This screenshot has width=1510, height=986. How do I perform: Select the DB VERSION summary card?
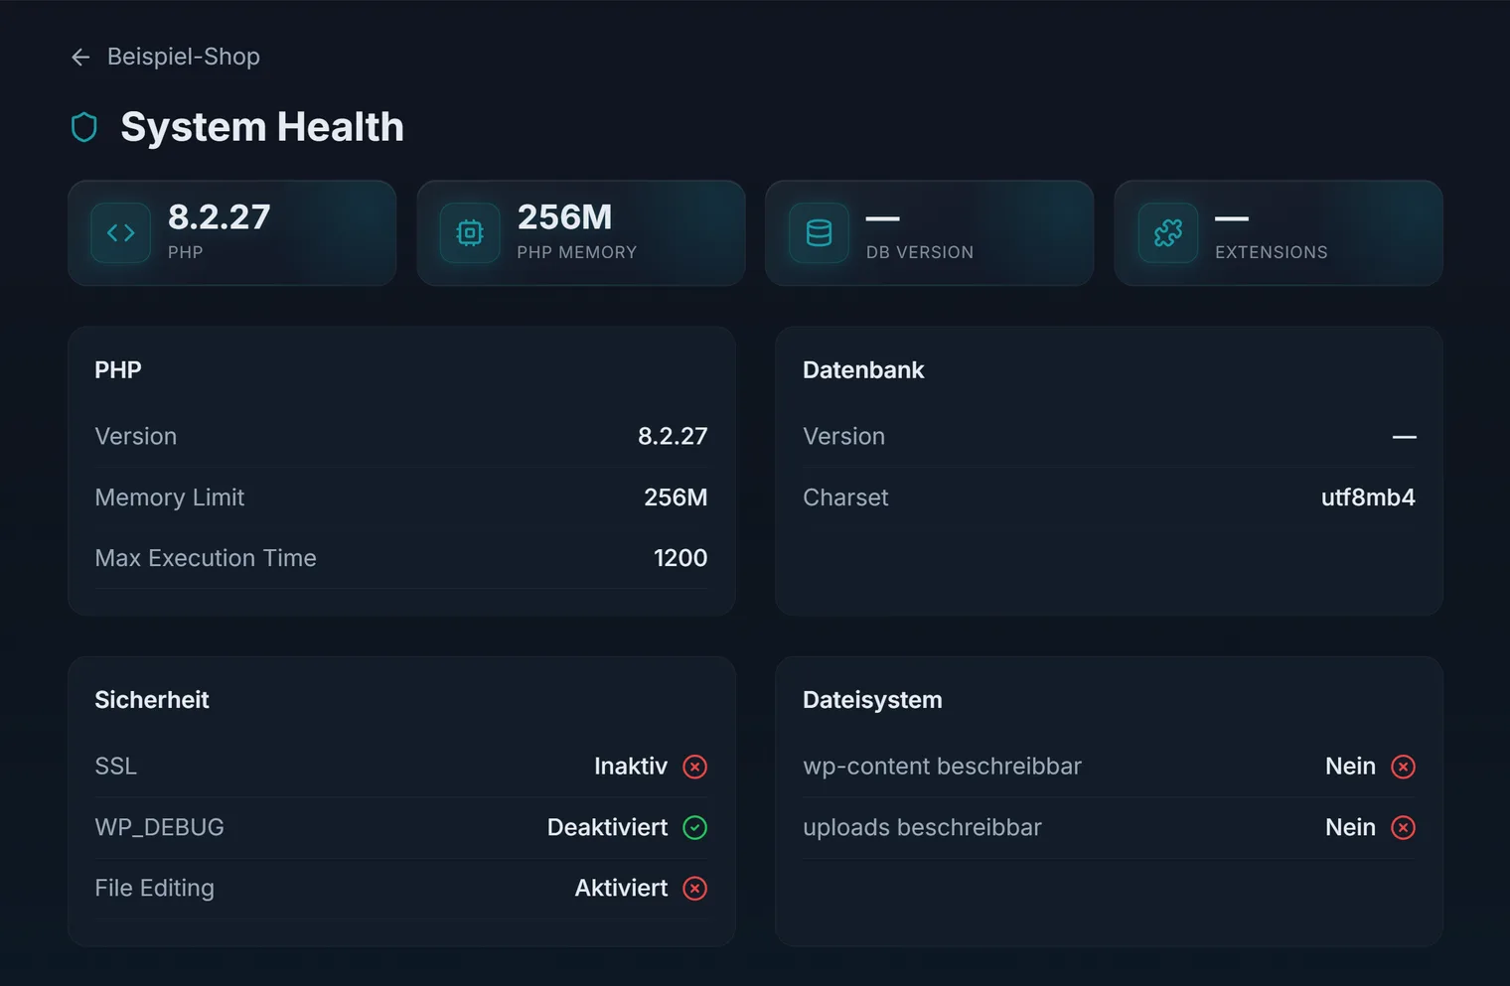pyautogui.click(x=930, y=233)
